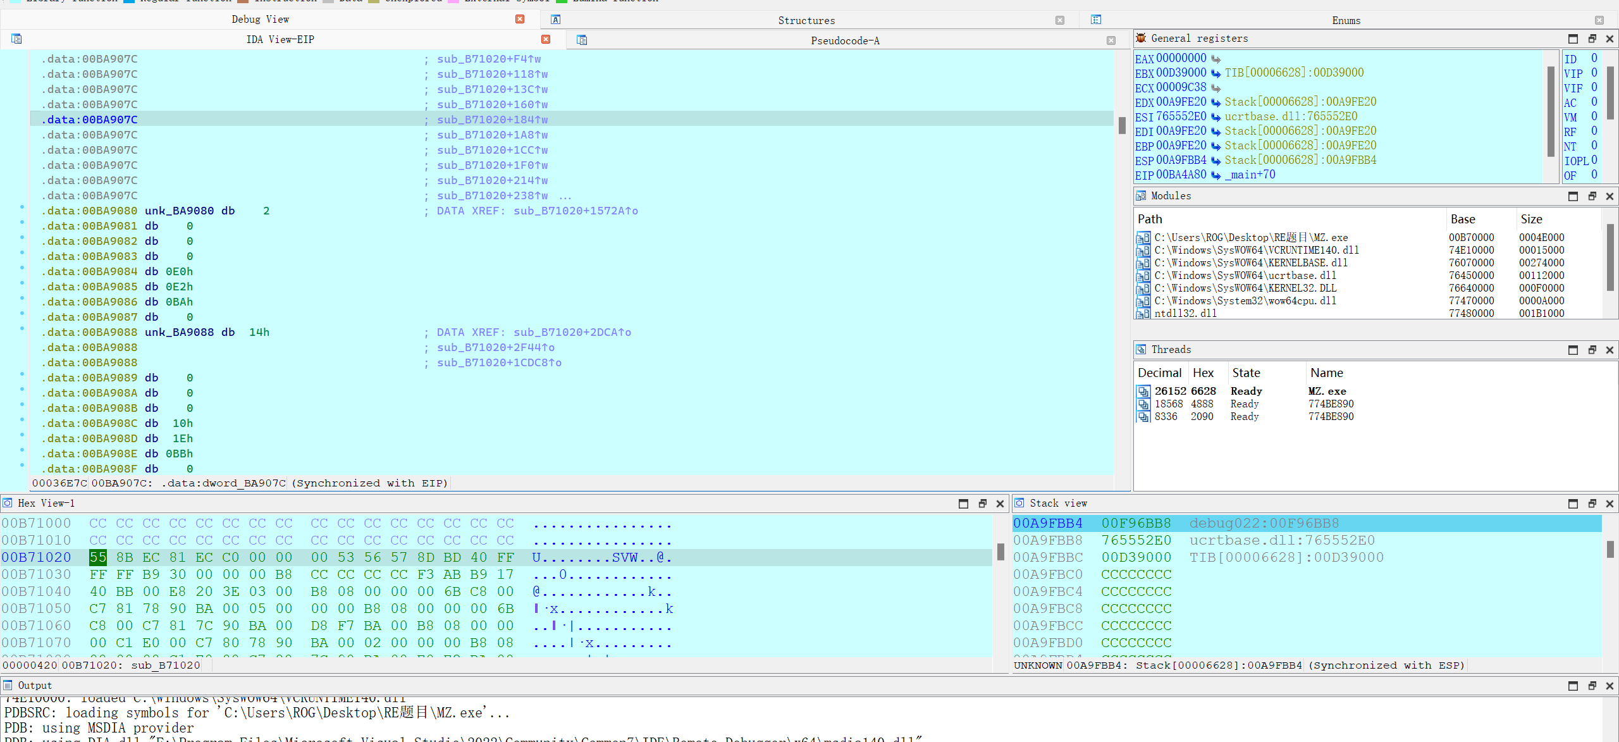The width and height of the screenshot is (1619, 742).
Task: Toggle the VIP flag value
Action: pos(1594,73)
